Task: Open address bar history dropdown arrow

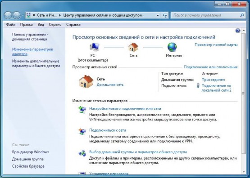Action: (158, 15)
